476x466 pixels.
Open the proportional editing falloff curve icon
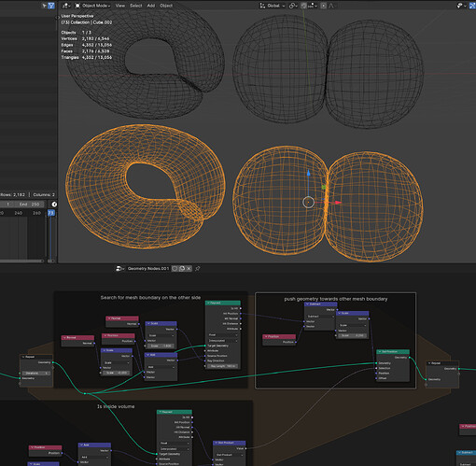[331, 6]
